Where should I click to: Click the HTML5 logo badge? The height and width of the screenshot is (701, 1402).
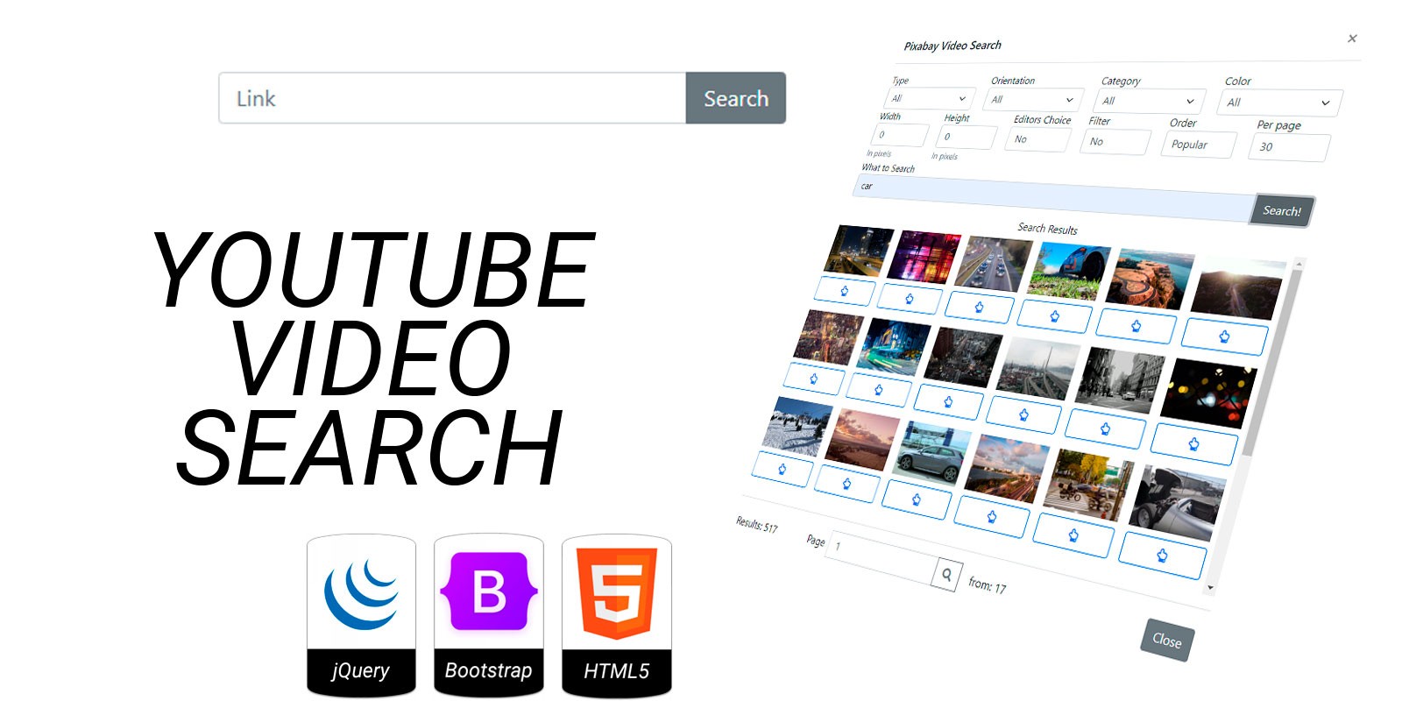point(617,615)
